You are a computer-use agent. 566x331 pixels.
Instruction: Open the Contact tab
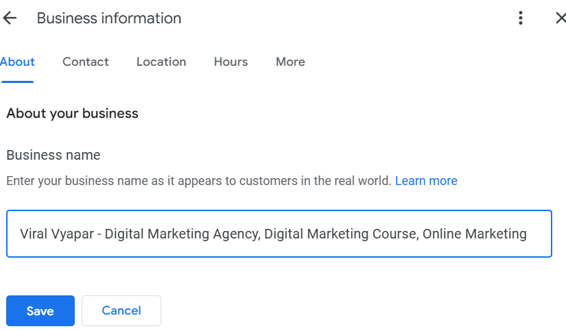point(86,62)
